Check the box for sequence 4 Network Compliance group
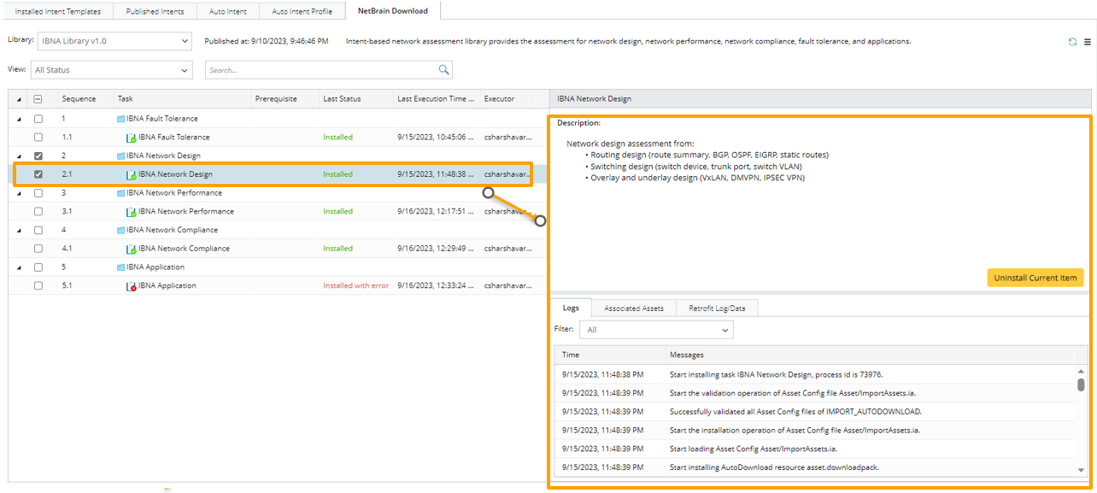This screenshot has height=493, width=1097. pyautogui.click(x=38, y=230)
